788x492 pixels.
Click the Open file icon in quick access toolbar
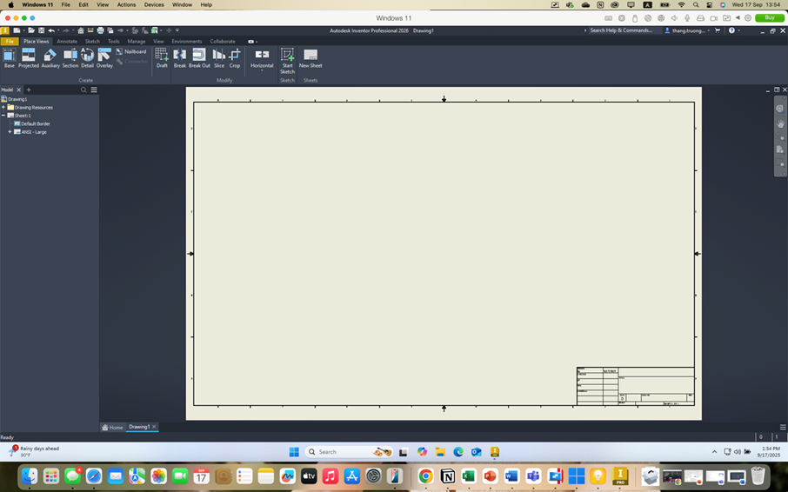point(31,30)
